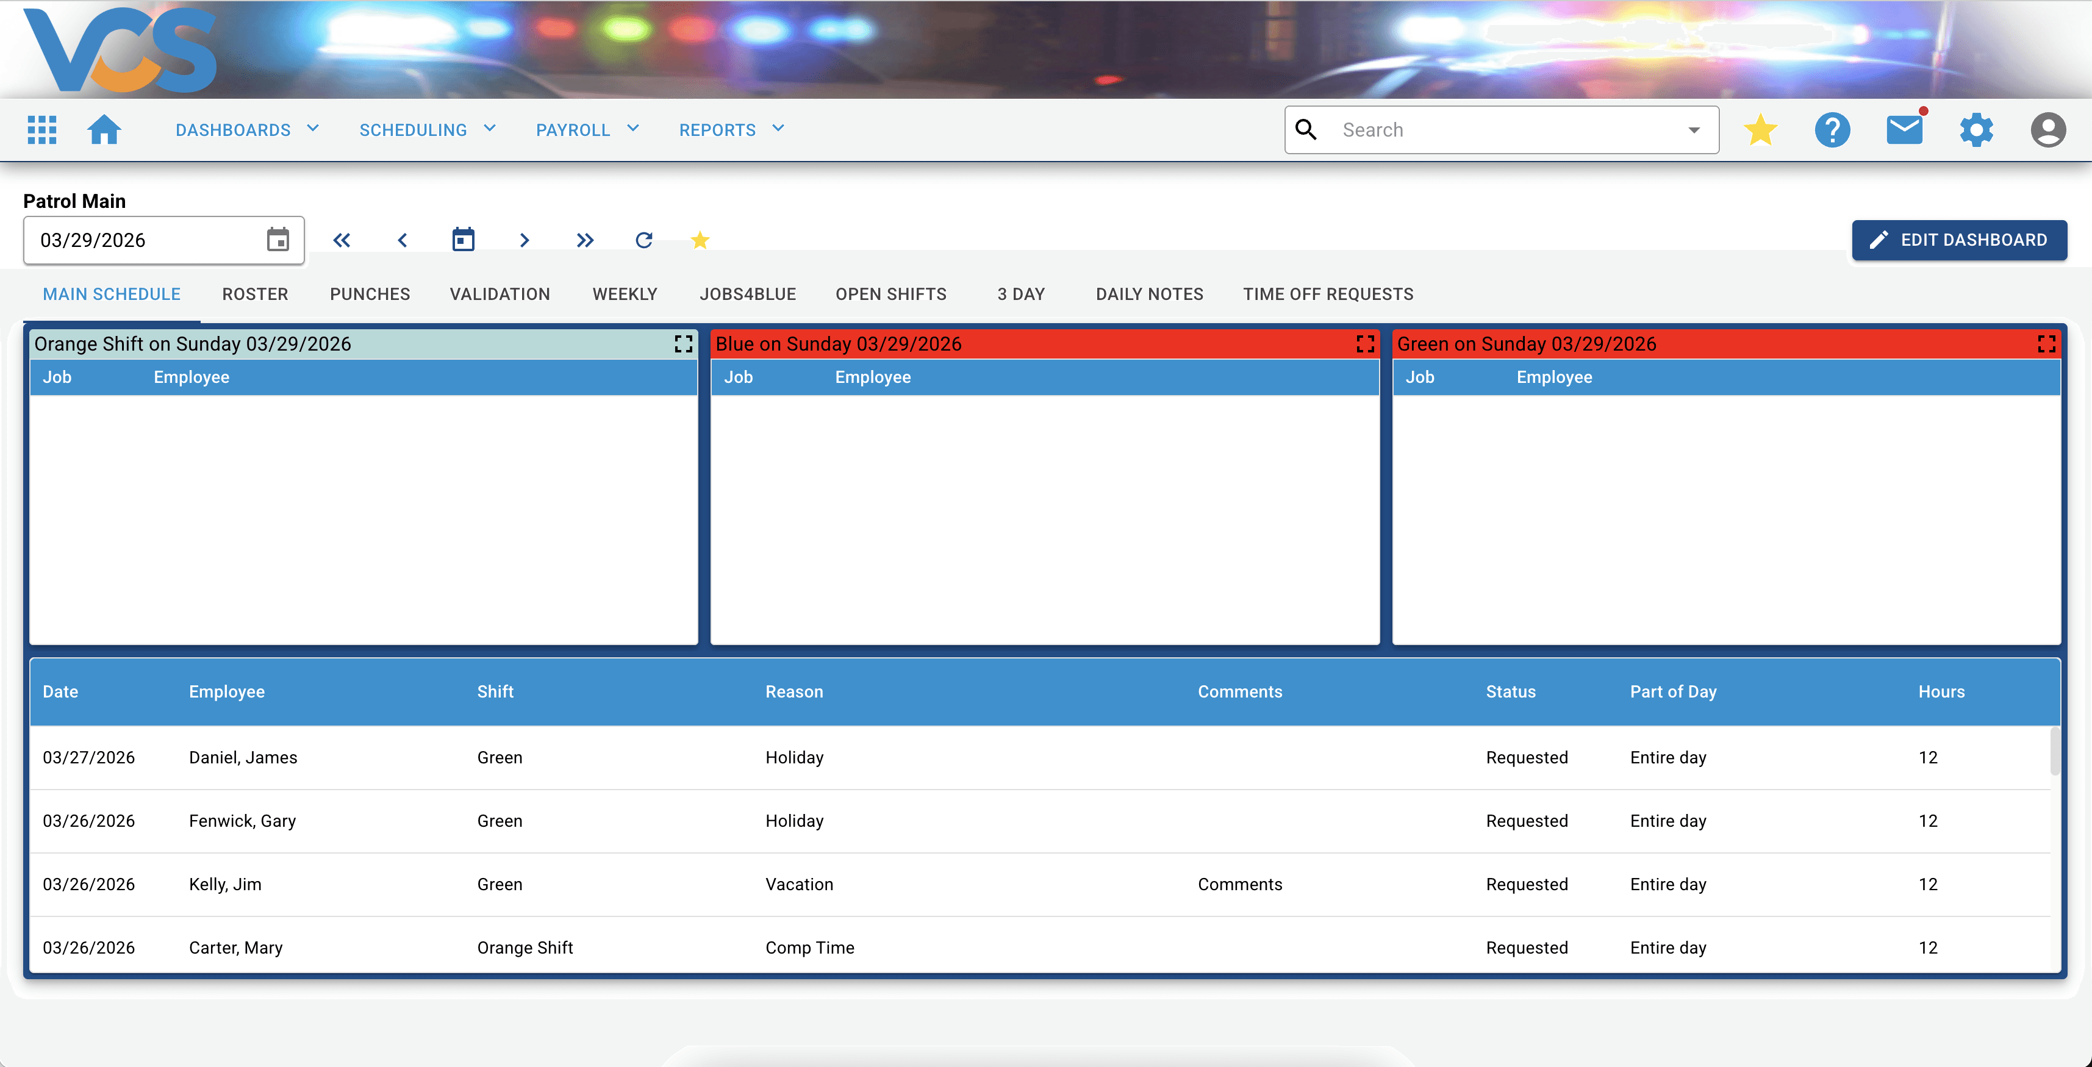This screenshot has height=1067, width=2092.
Task: Jump to today calendar icon
Action: click(463, 240)
